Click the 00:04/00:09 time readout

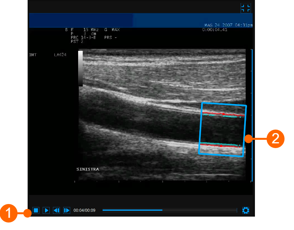point(84,211)
